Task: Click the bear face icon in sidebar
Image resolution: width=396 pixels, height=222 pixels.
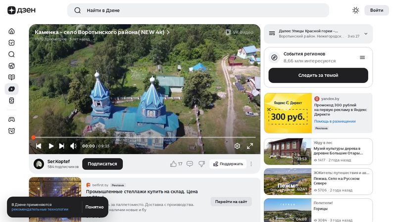Action: (11, 131)
